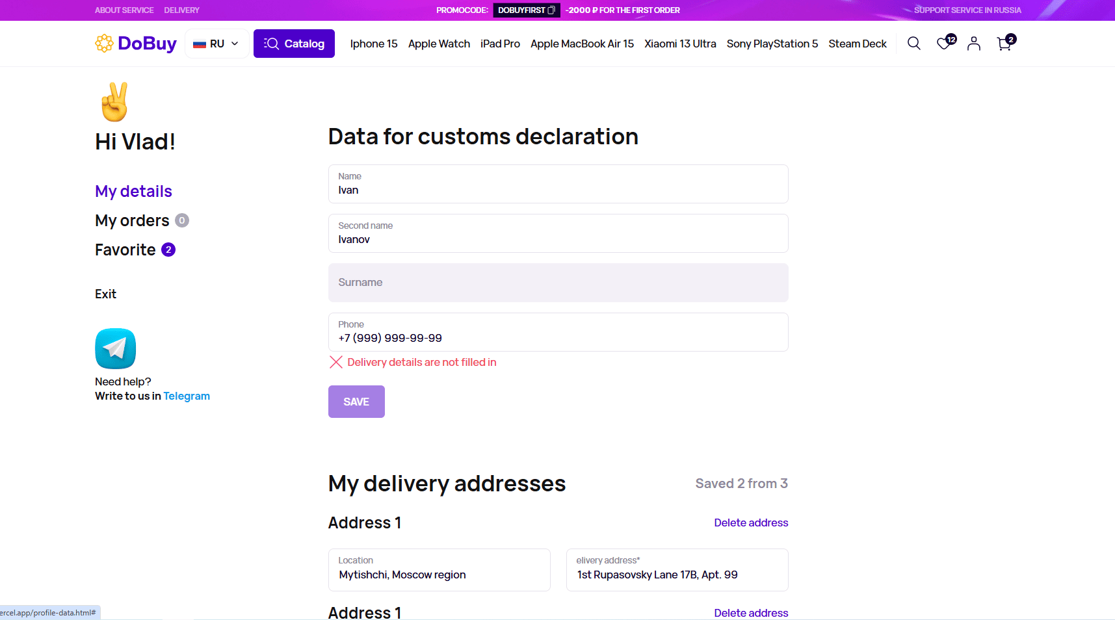Open My orders section
Viewport: 1115px width, 620px height.
pos(132,220)
